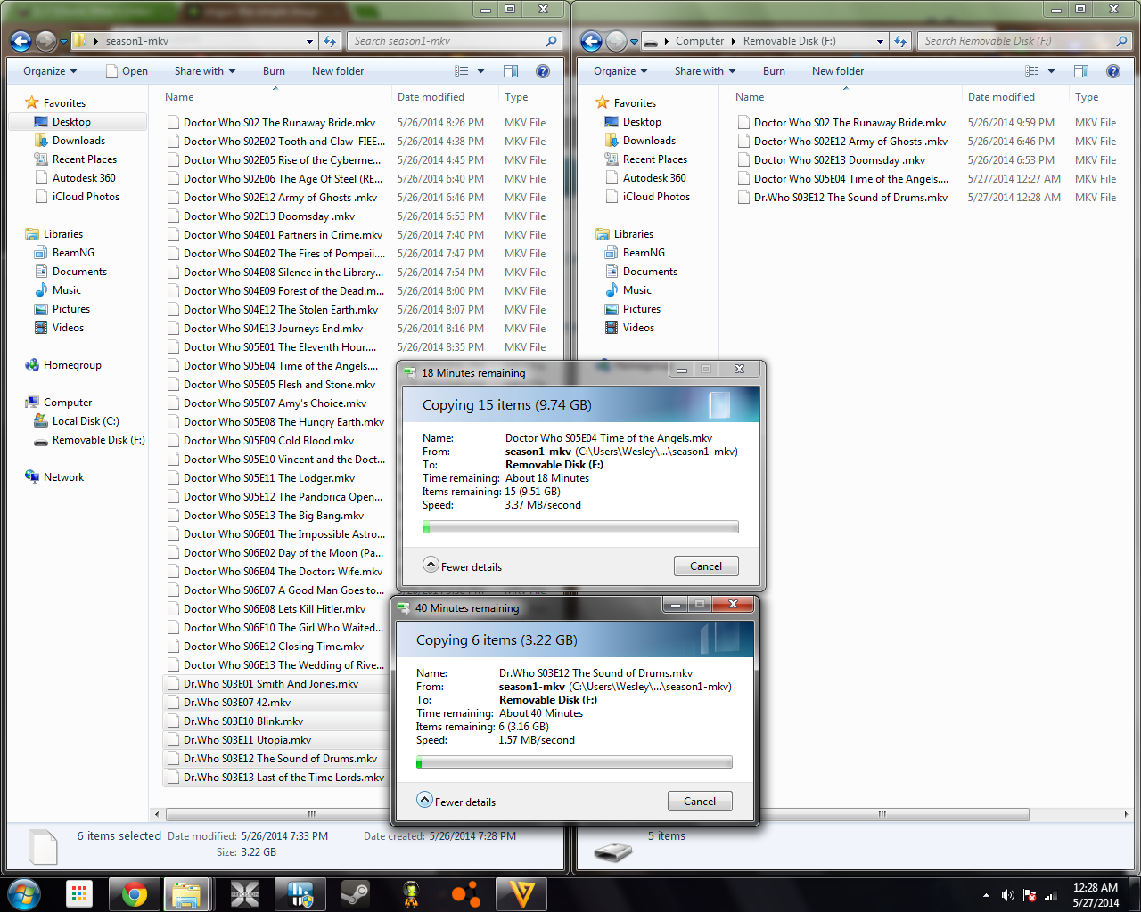Click Search season1-mkv input box
The image size is (1141, 912).
(x=455, y=41)
